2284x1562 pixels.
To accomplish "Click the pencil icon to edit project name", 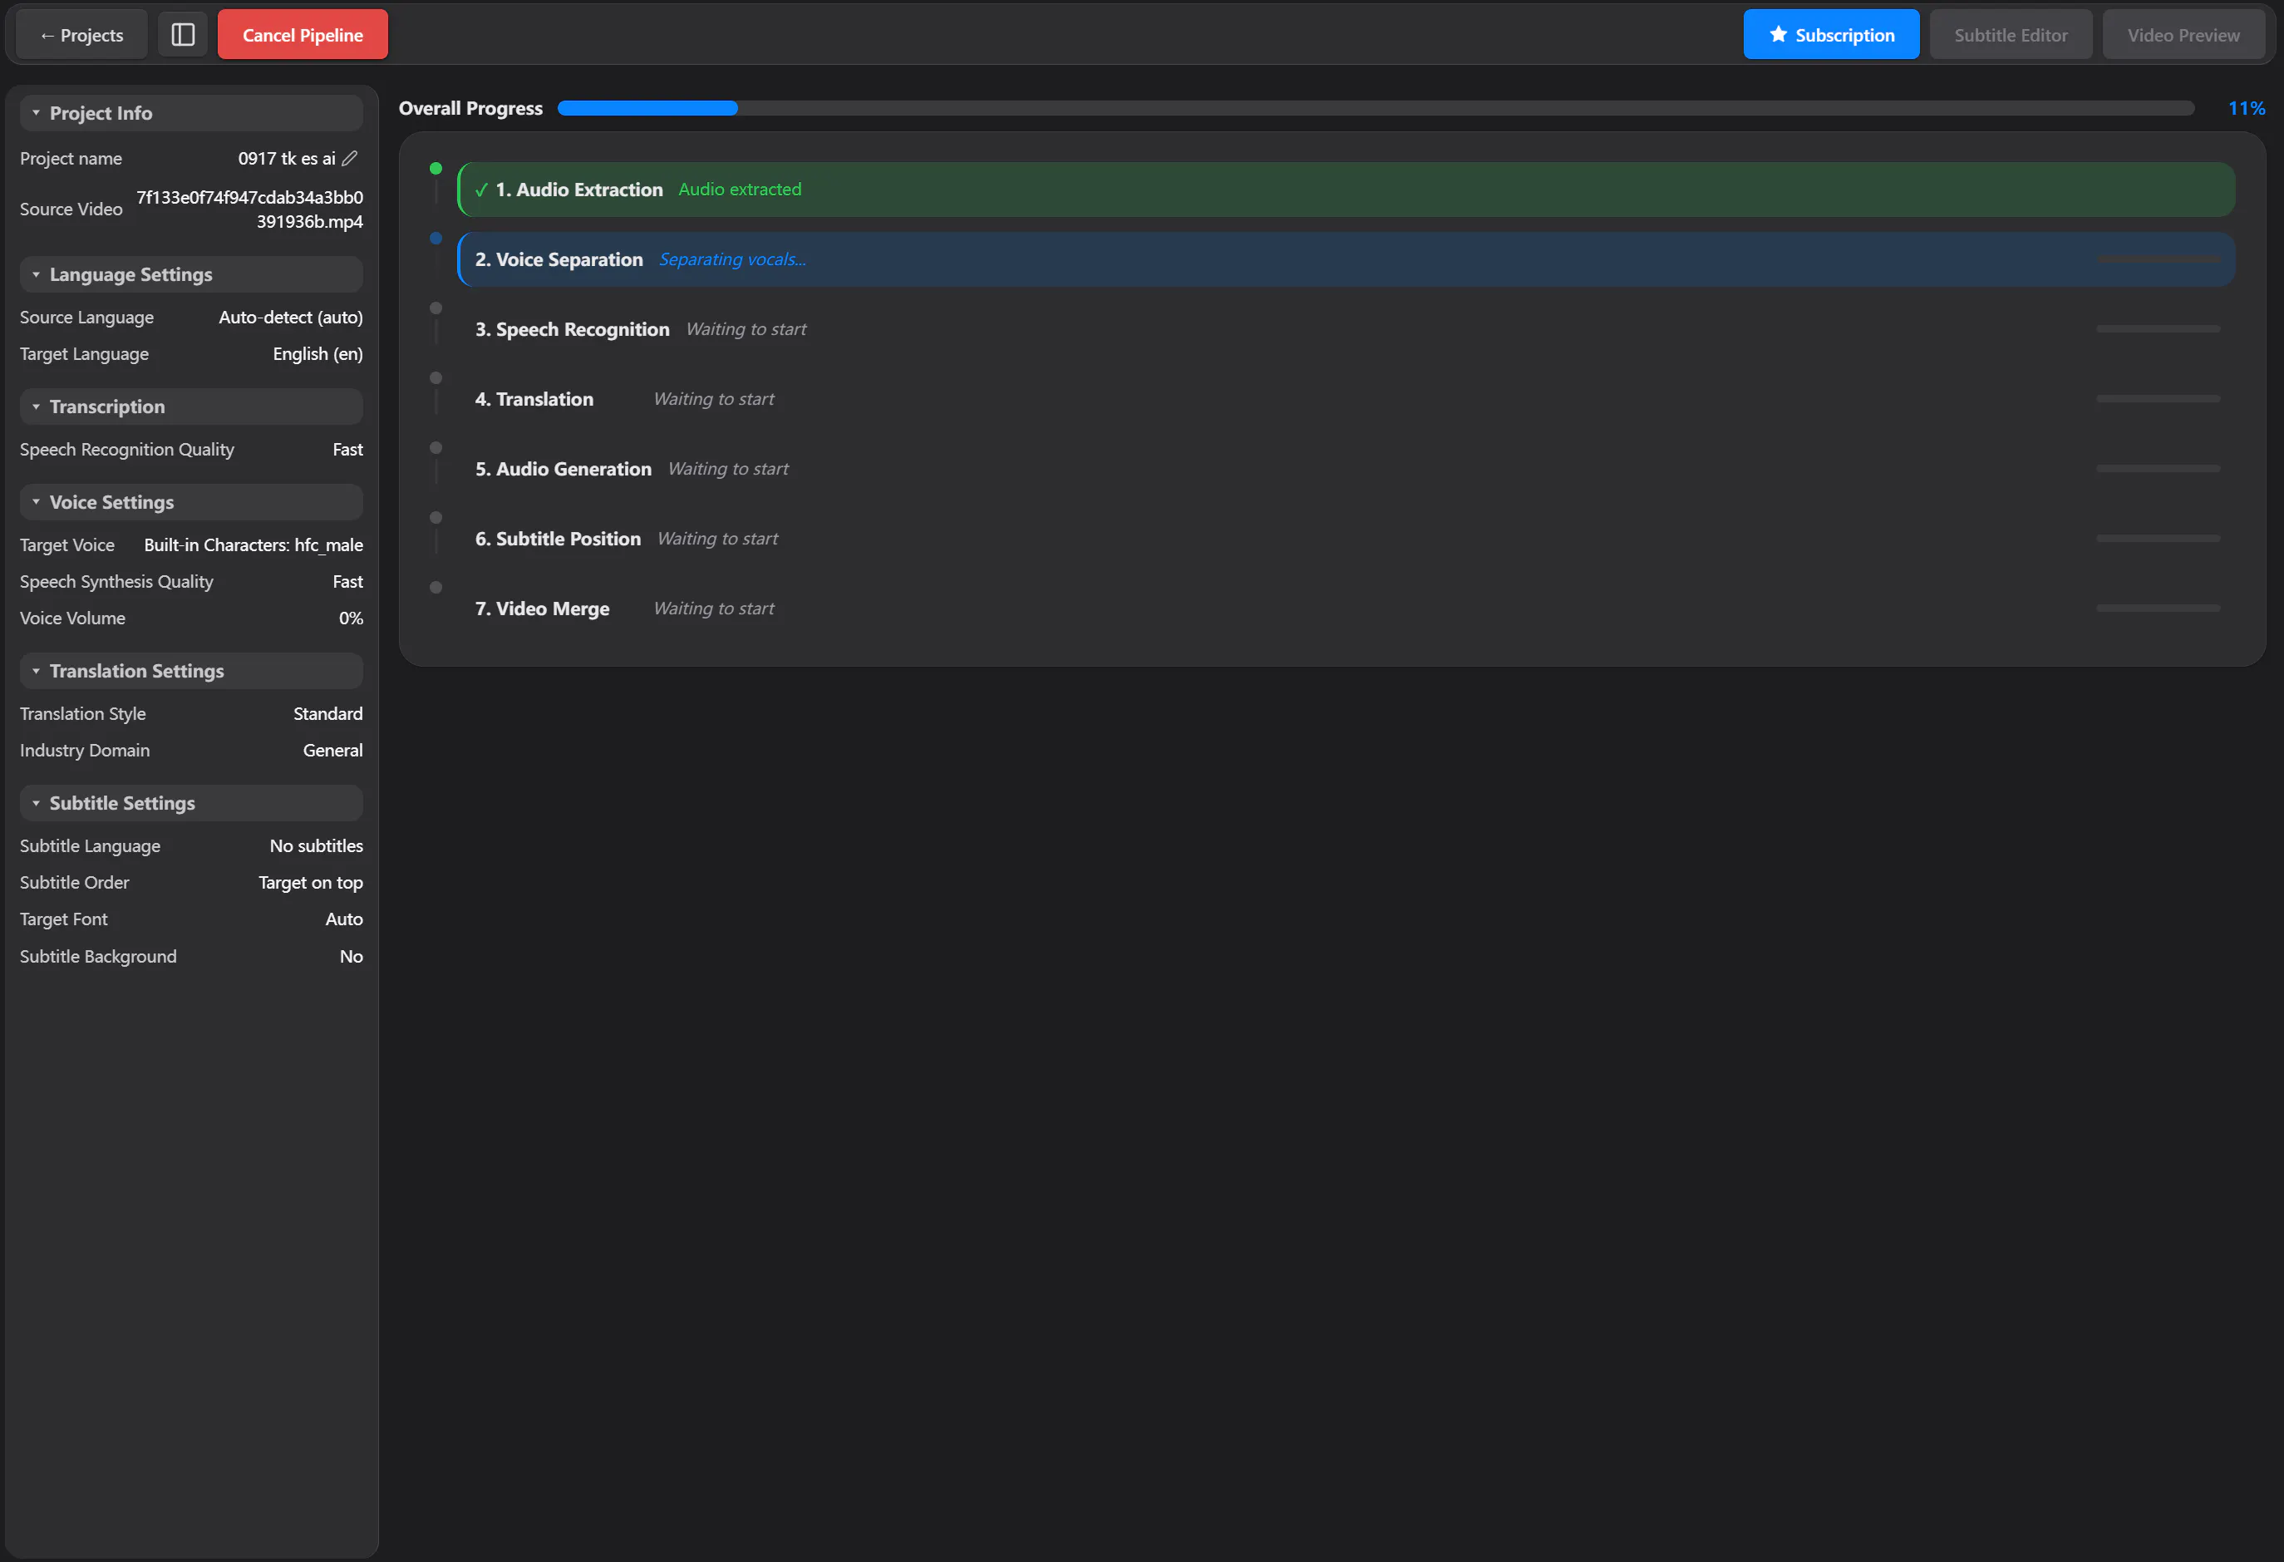I will (350, 158).
